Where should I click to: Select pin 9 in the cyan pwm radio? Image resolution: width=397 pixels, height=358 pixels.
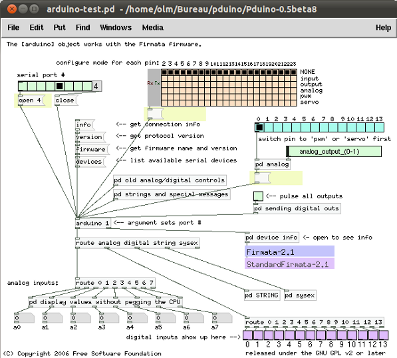342,127
